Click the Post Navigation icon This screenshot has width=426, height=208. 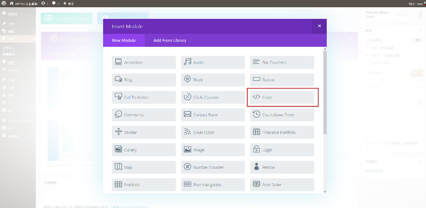pos(187,184)
